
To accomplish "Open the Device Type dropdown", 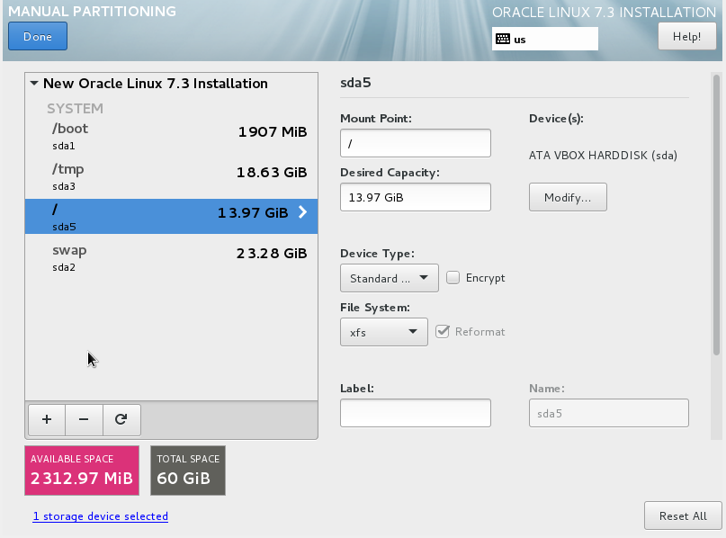I will click(x=389, y=278).
